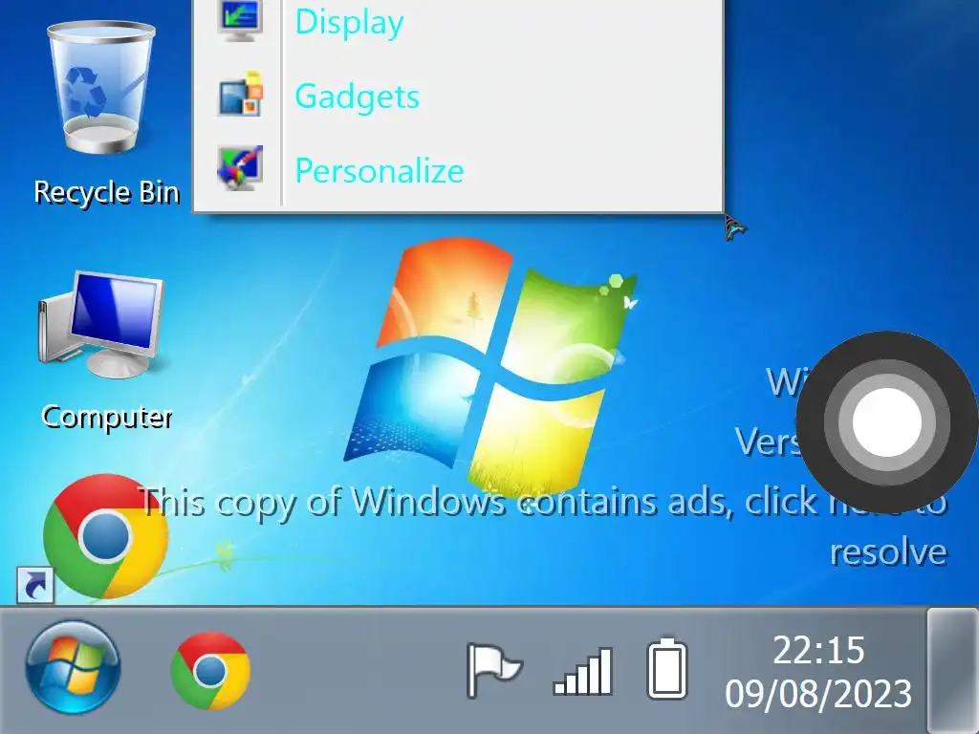
Task: Click the Chrome icon pinned on taskbar
Action: (210, 670)
